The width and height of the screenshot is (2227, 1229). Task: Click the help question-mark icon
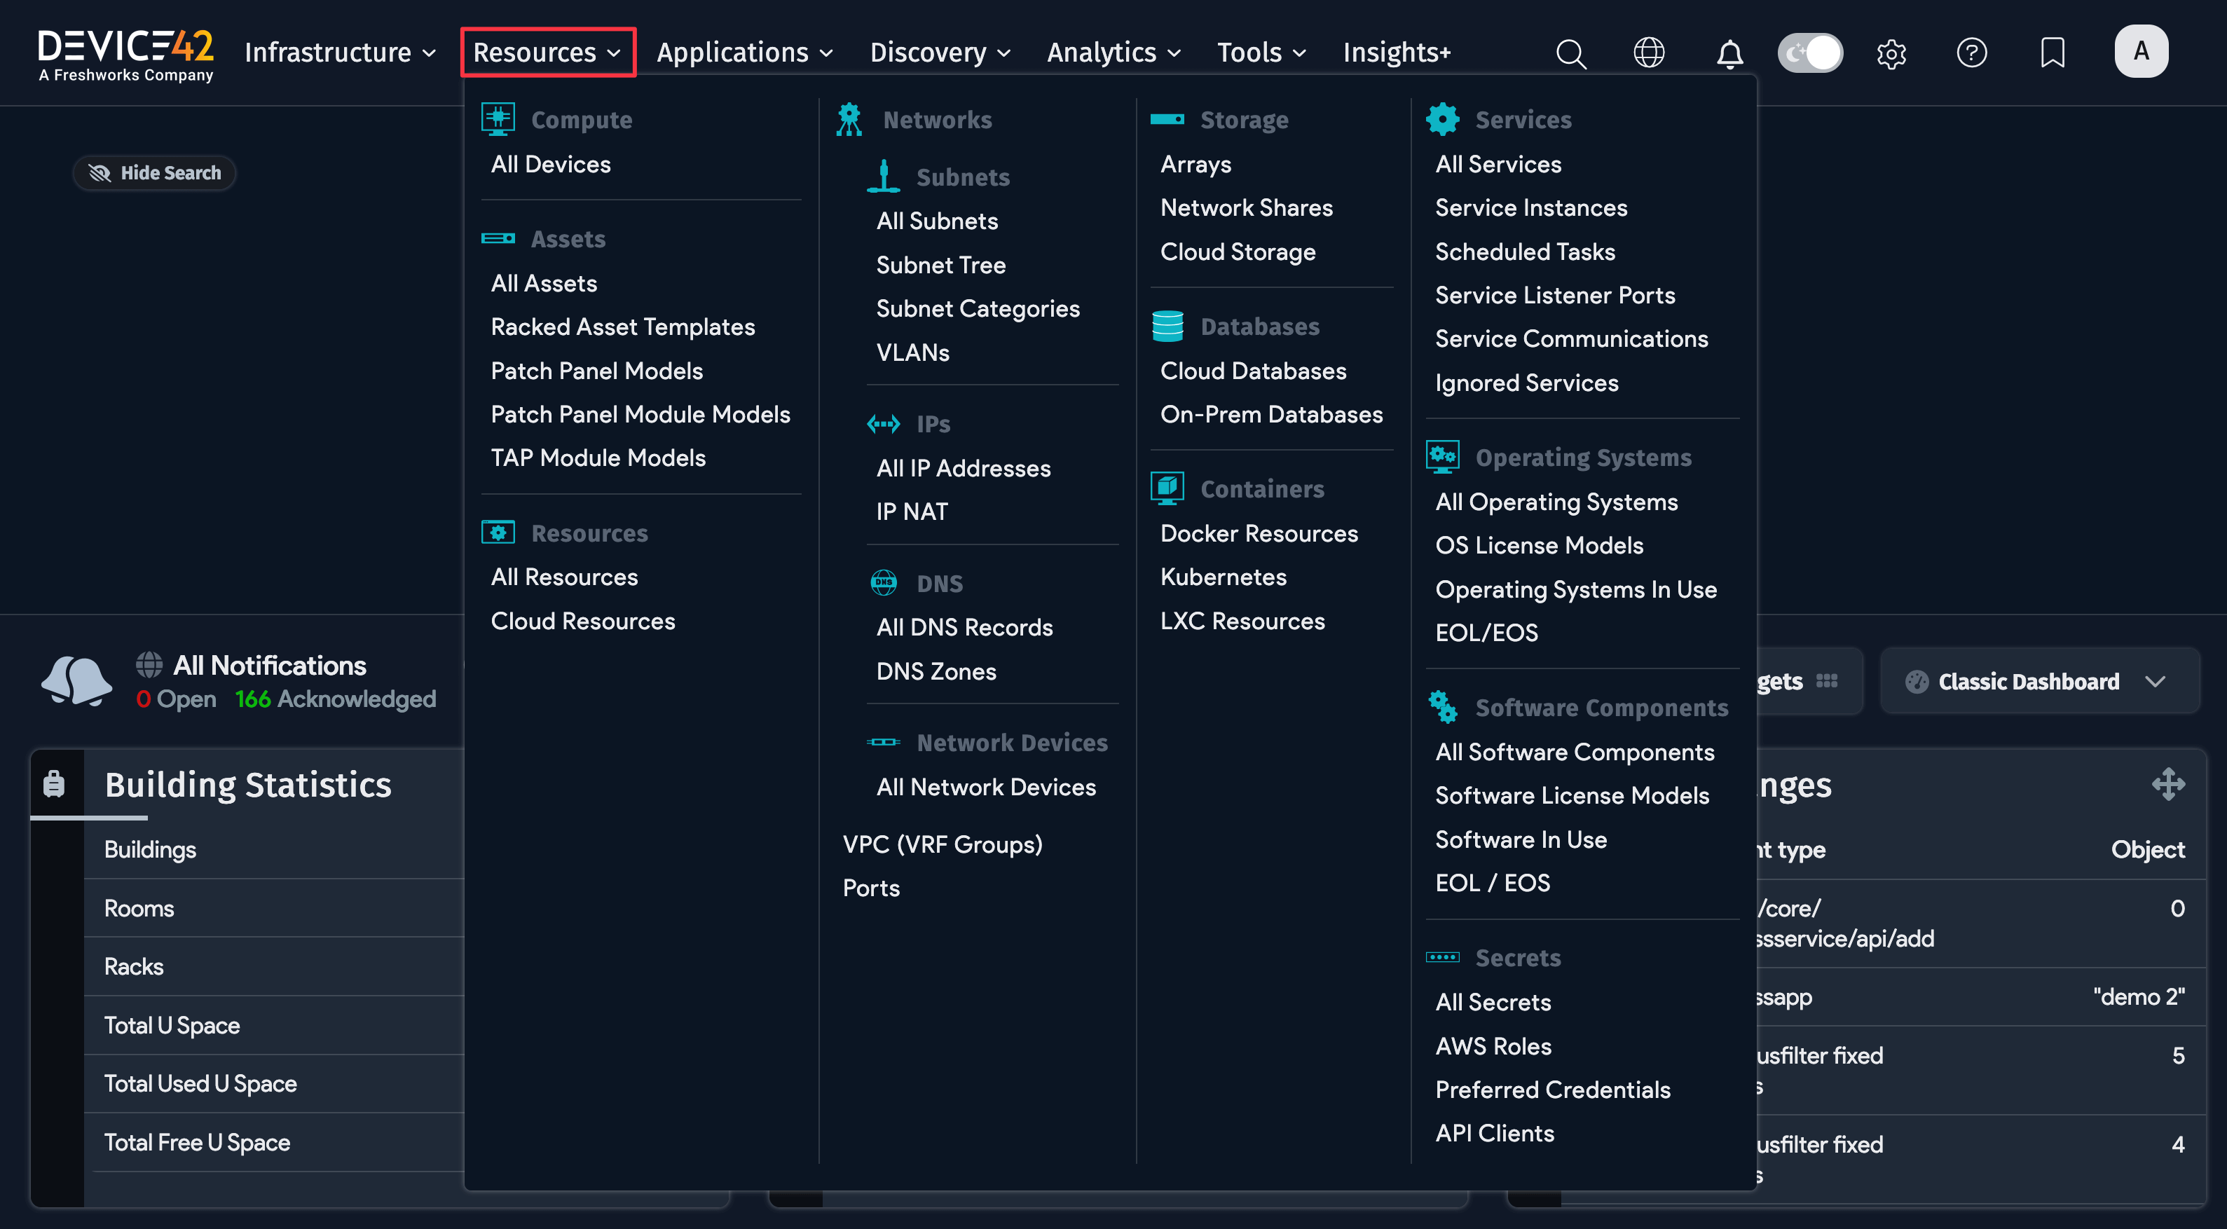click(x=1972, y=53)
